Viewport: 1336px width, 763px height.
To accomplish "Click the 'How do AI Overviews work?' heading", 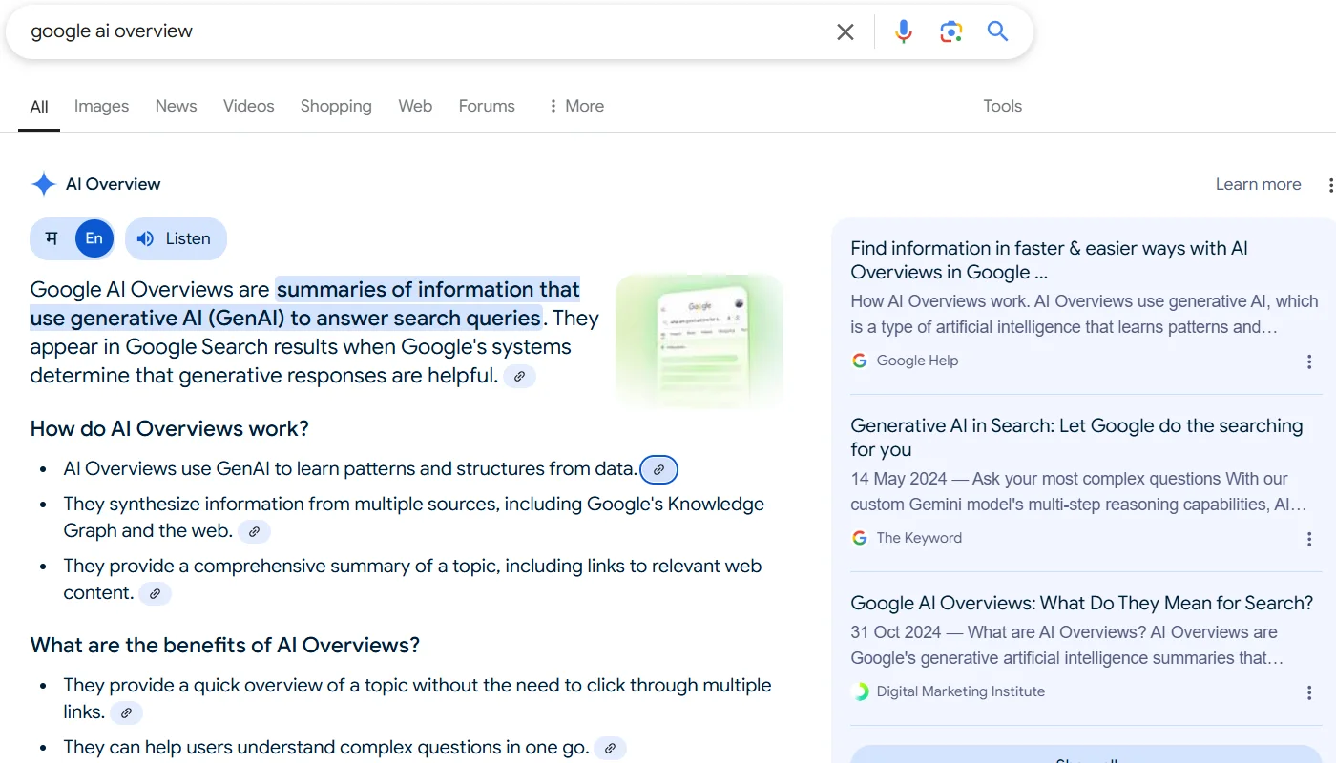I will point(170,428).
